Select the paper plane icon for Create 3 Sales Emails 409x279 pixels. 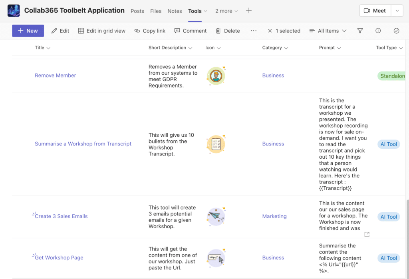pos(216,216)
